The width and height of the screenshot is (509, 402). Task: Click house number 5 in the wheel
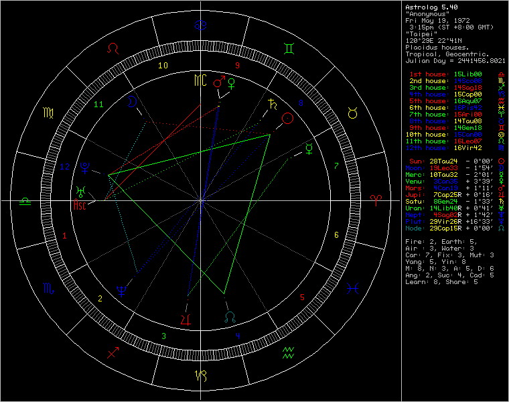[x=302, y=297]
